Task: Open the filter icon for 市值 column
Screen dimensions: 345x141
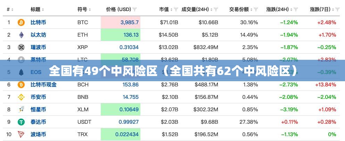Action: tap(176, 9)
